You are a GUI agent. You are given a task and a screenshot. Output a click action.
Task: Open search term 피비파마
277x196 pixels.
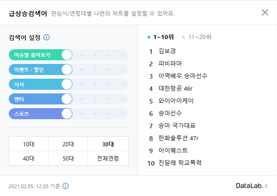(170, 63)
